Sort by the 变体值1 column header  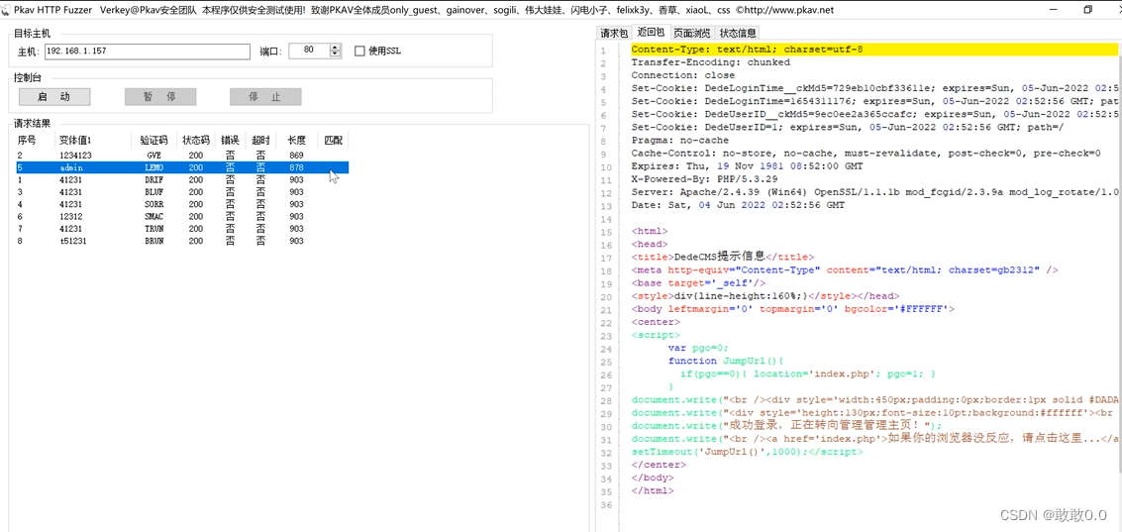[x=75, y=140]
